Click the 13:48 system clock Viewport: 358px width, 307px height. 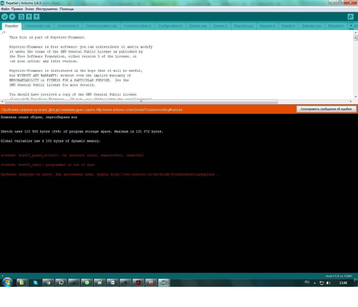tap(343, 283)
